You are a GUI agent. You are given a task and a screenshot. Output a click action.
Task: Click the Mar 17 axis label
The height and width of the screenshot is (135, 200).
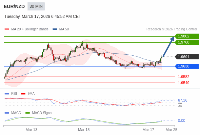pos(148,130)
